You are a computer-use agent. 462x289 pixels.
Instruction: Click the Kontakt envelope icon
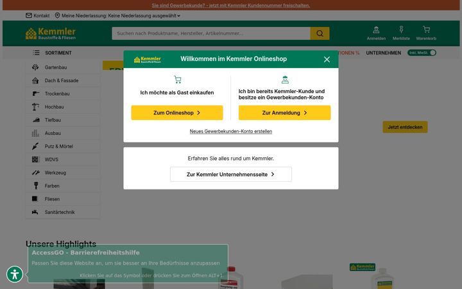coord(29,15)
